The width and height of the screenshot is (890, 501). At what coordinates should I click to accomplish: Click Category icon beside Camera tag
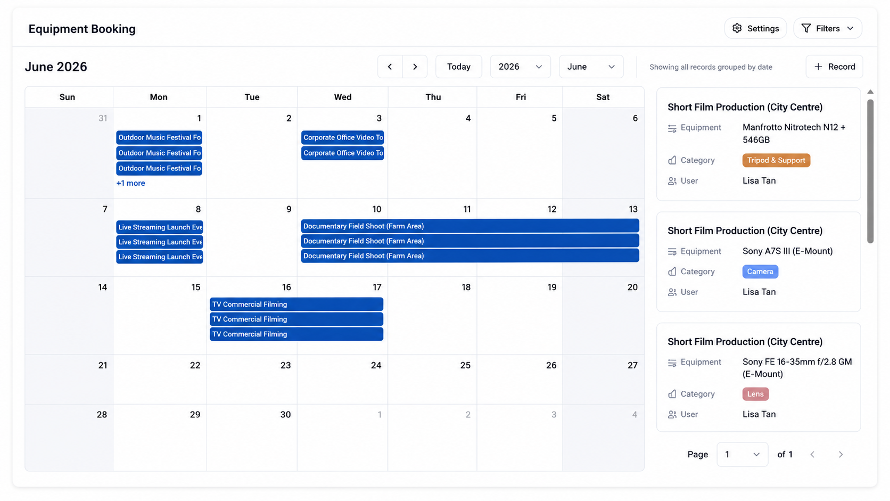[x=672, y=272]
